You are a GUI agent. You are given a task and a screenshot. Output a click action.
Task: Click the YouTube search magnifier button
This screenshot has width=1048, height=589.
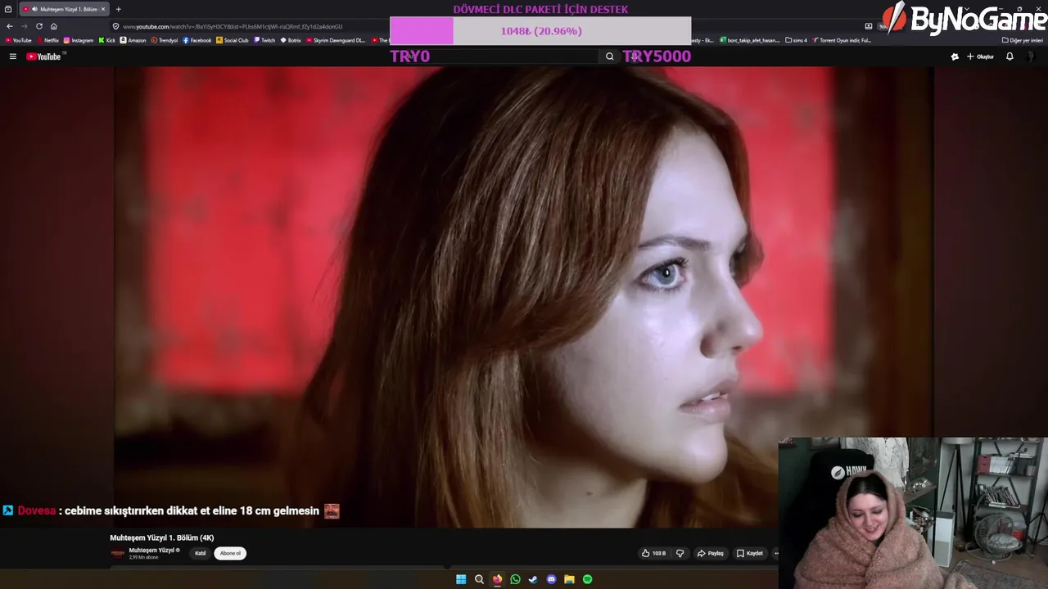[x=609, y=56]
